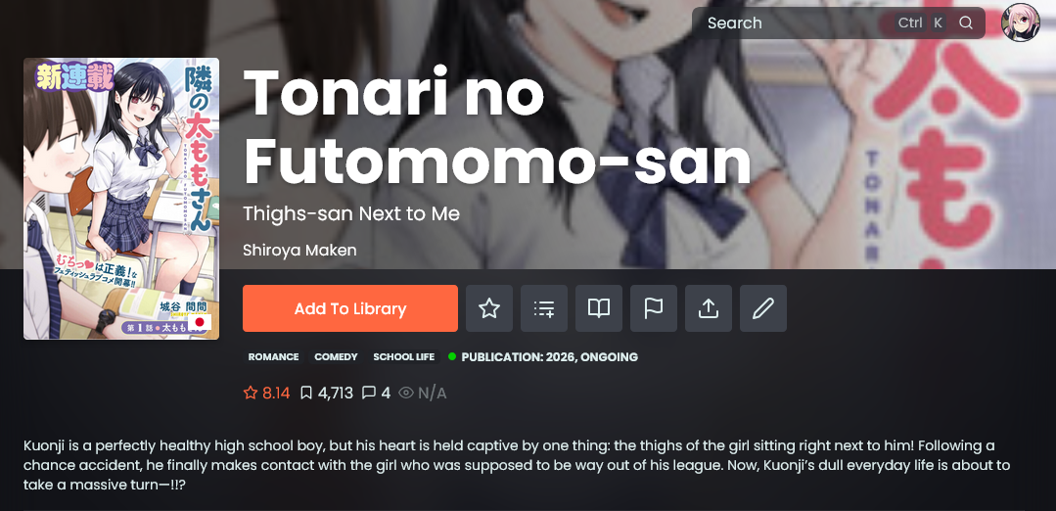Click the Shiroya Maken author name
This screenshot has width=1056, height=511.
click(x=299, y=250)
